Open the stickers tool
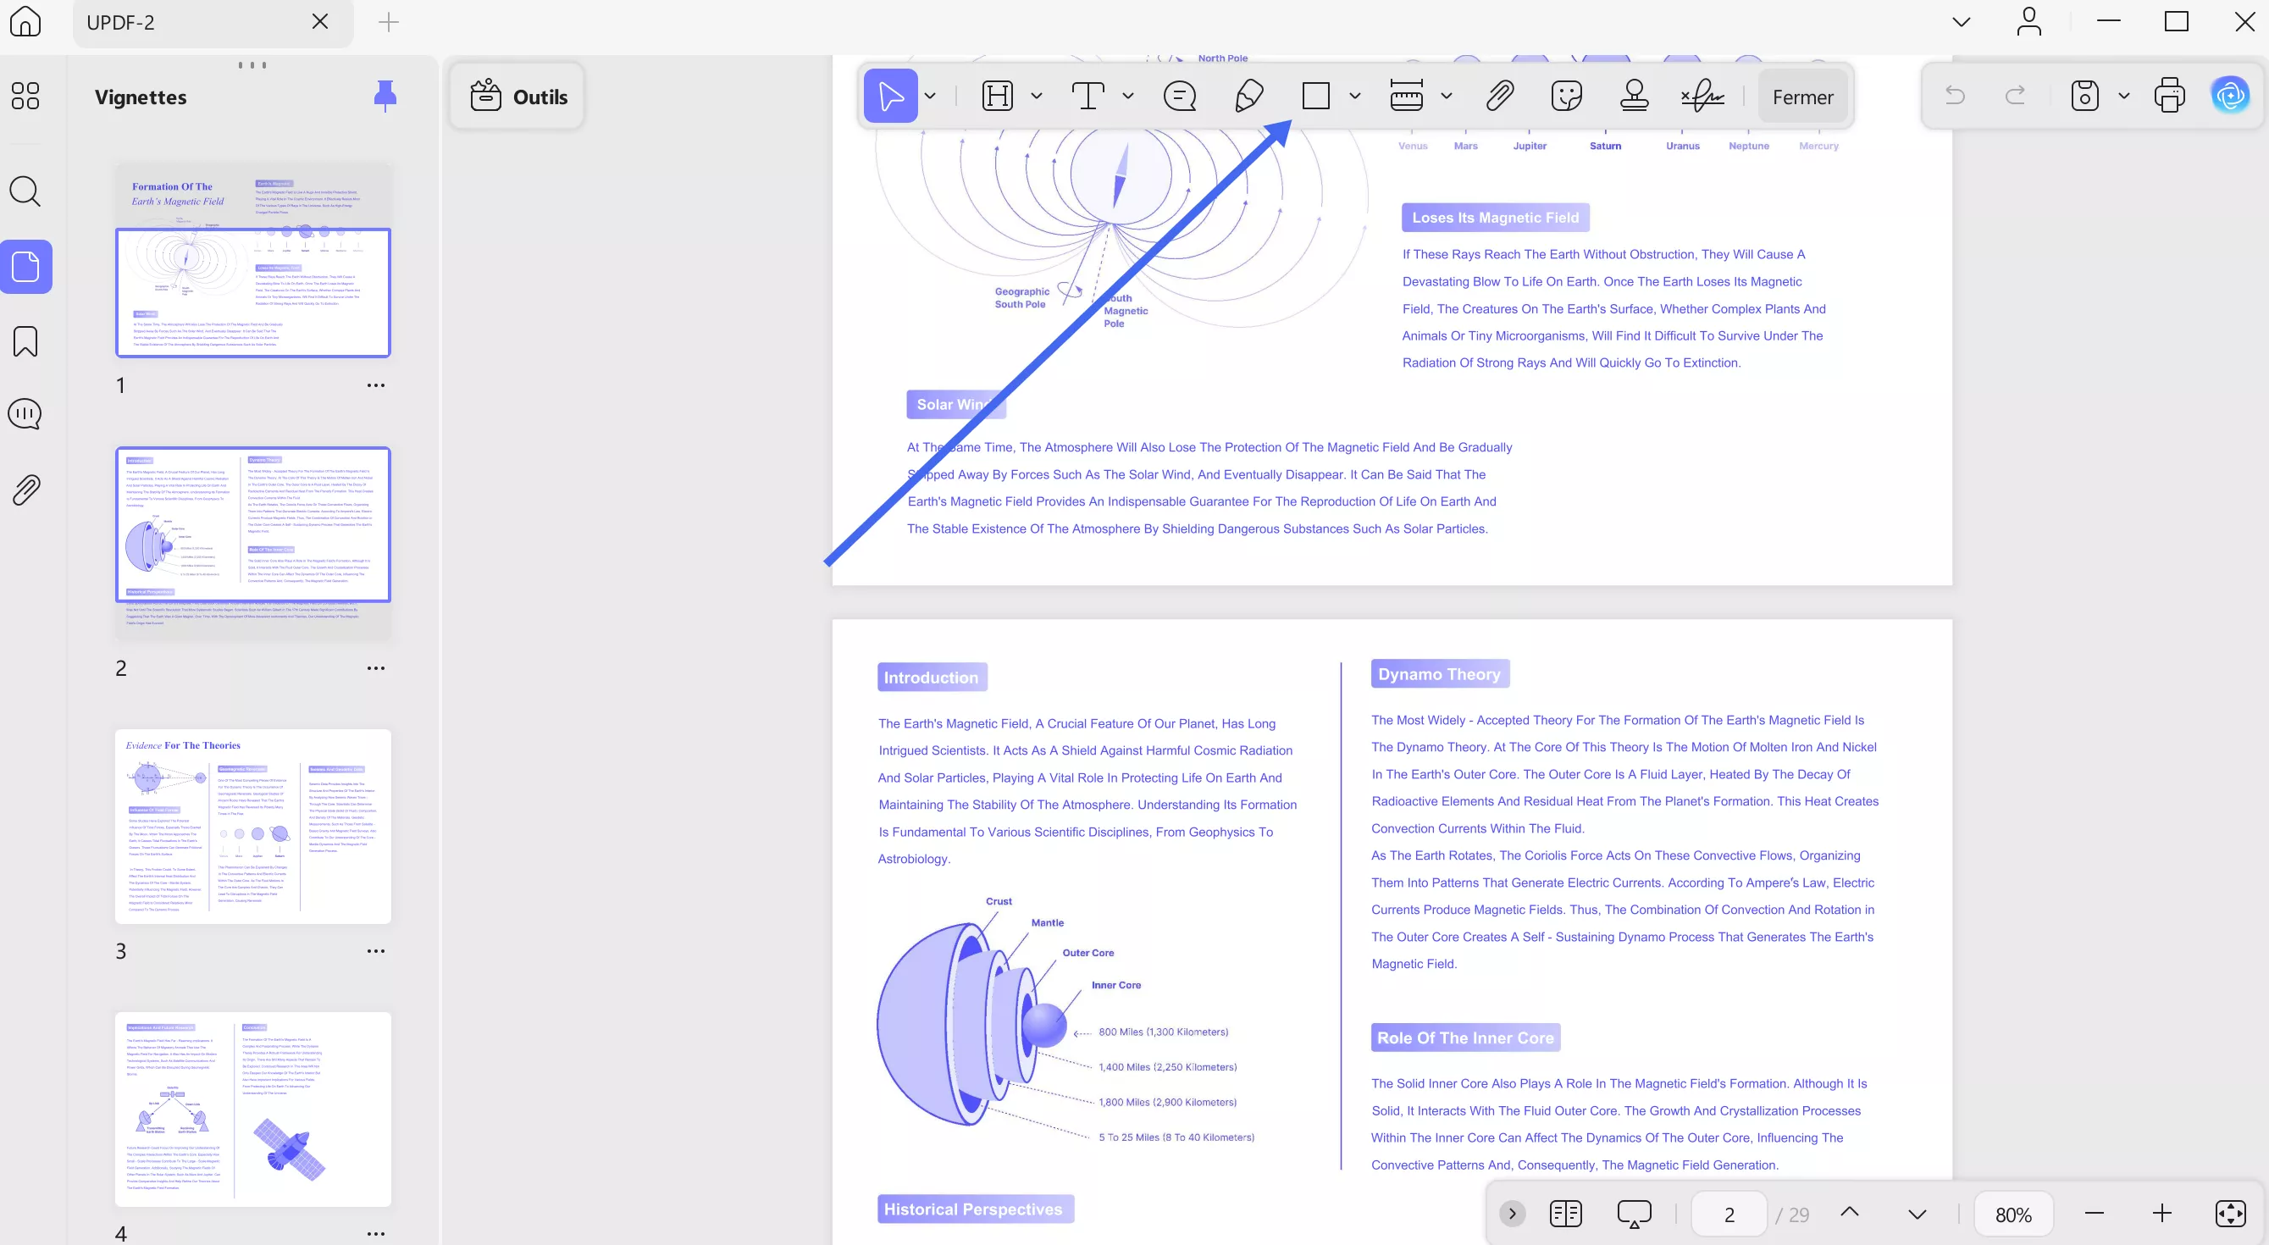 (1567, 95)
